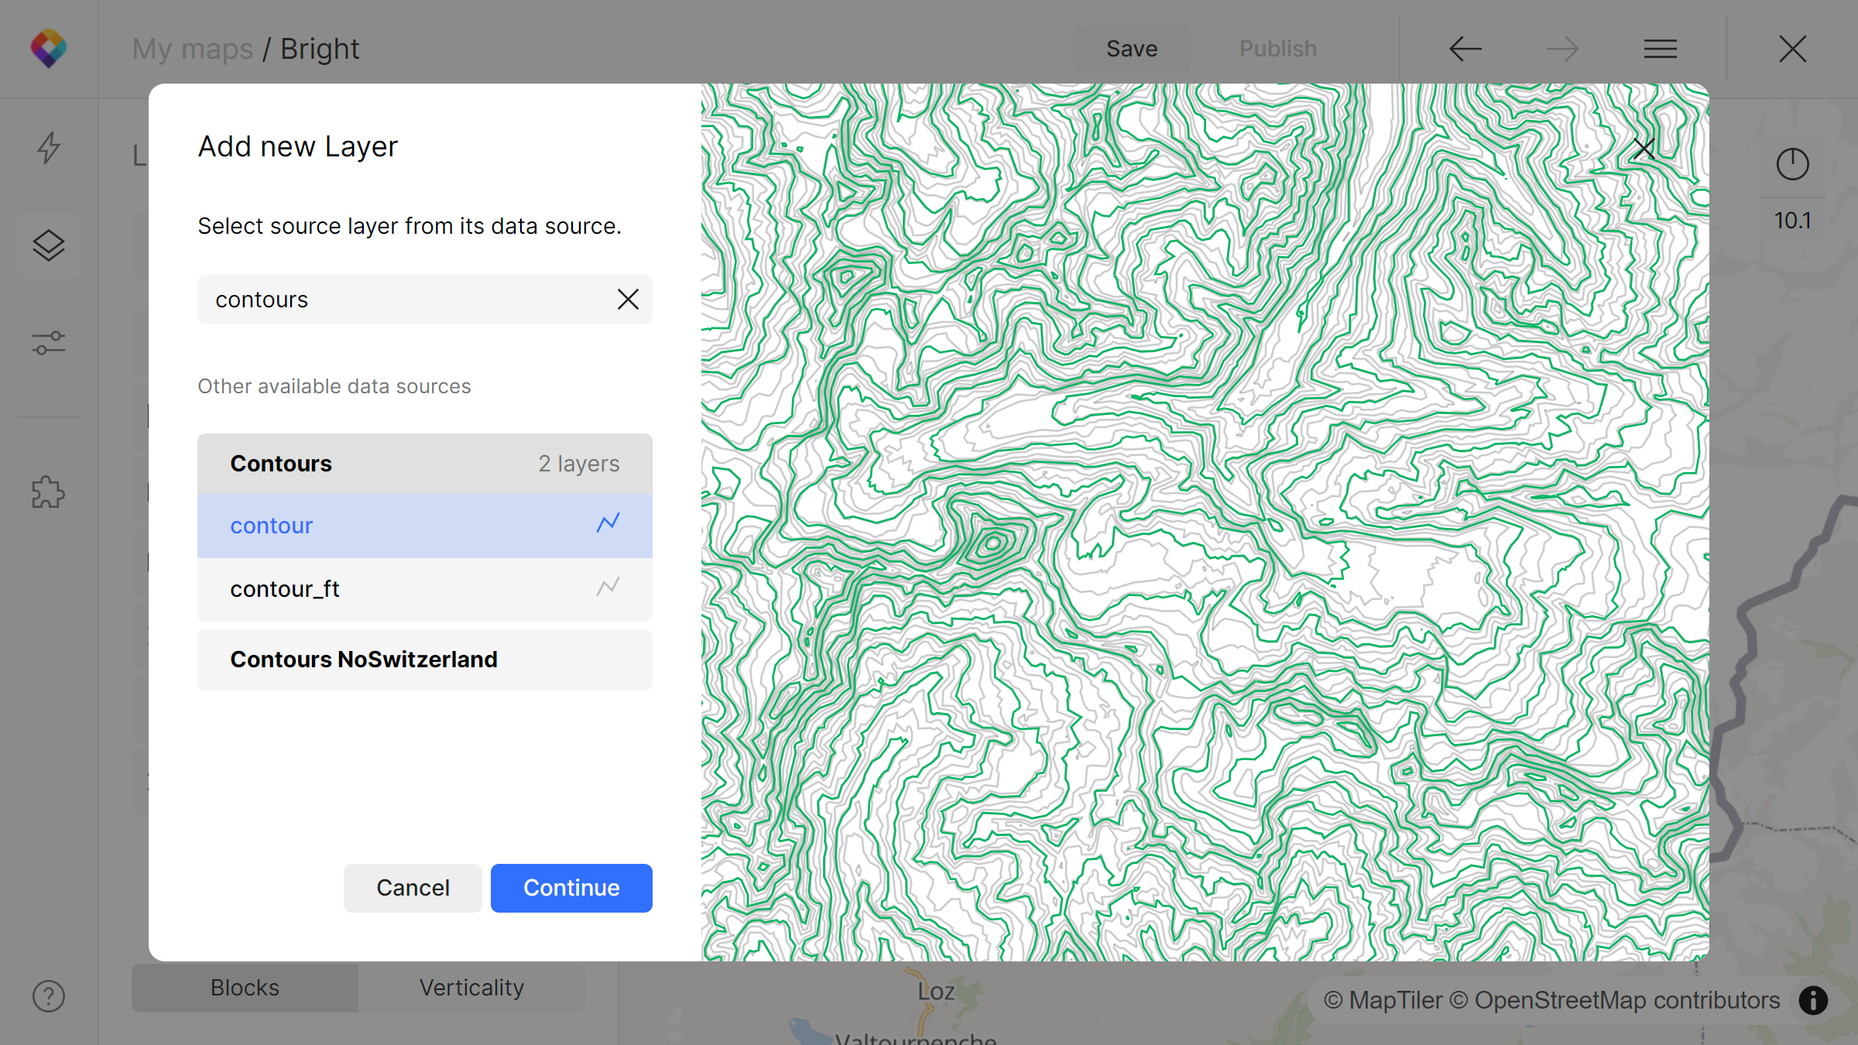Screen dimensions: 1858x1045
Task: Click the Blocks tab at bottom
Action: pyautogui.click(x=245, y=986)
